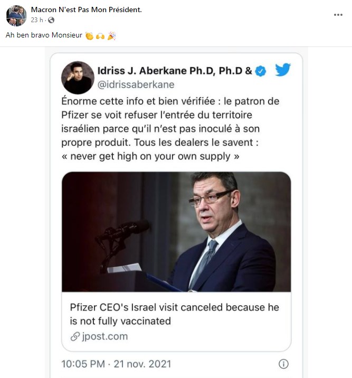Click the public globe privacy icon
Screen dimensions: 352x378
51,20
